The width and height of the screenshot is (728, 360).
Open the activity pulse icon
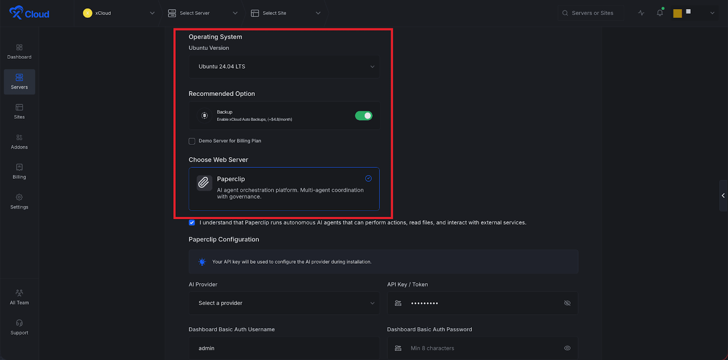tap(641, 13)
